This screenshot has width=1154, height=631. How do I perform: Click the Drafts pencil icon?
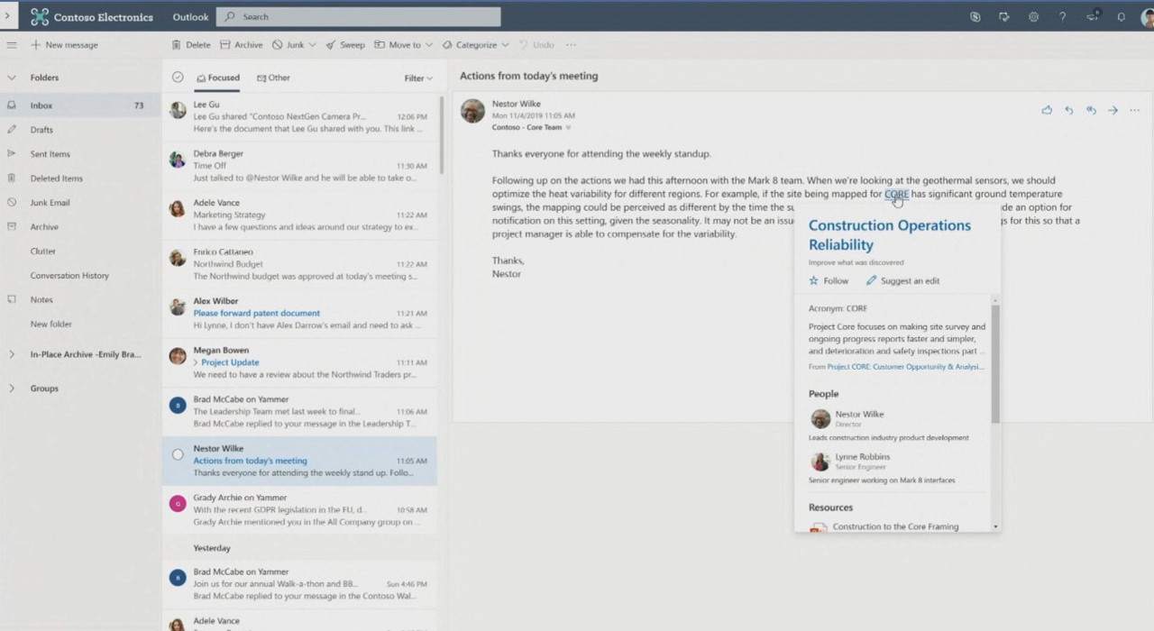pyautogui.click(x=11, y=130)
